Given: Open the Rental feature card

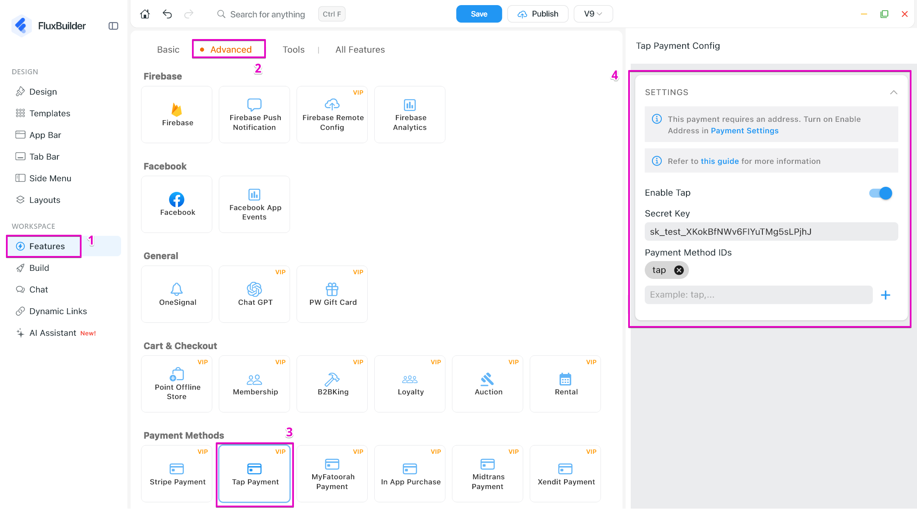Looking at the screenshot, I should [x=565, y=384].
